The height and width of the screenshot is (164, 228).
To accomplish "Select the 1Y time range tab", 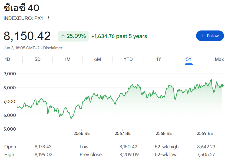I will pos(159,59).
